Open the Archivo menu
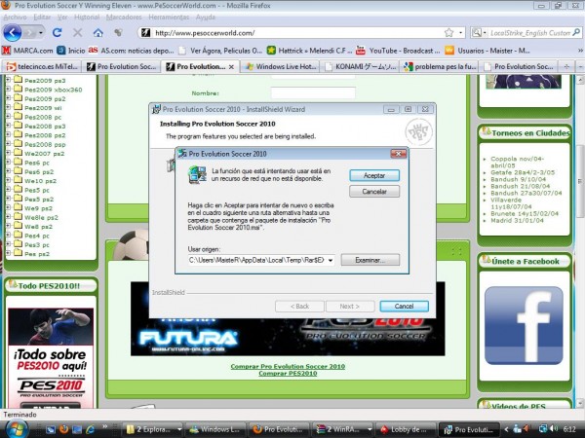The height and width of the screenshot is (438, 585). pyautogui.click(x=15, y=18)
